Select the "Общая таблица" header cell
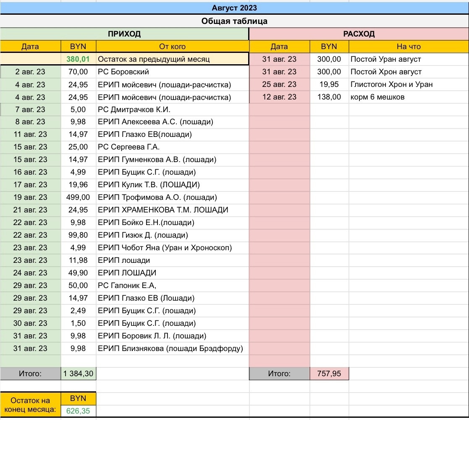 (x=234, y=21)
